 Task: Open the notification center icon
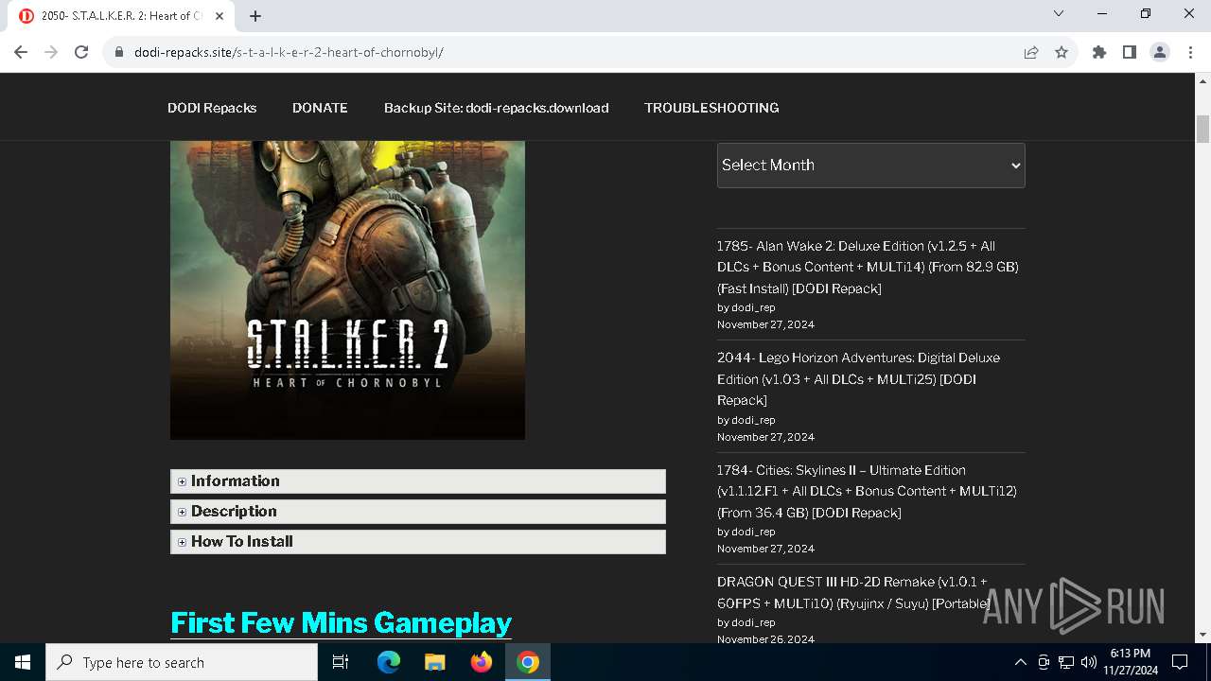1180,662
